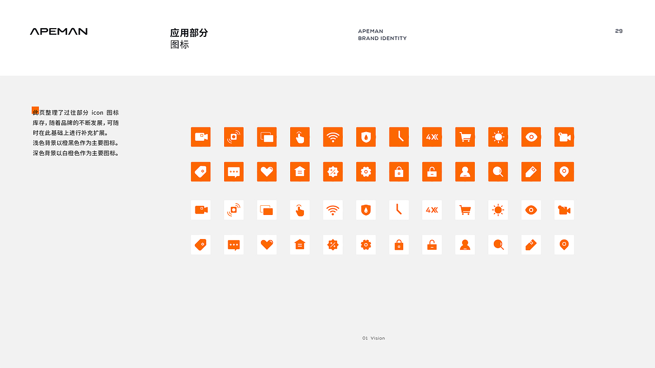Select the orange-tile house icon
655x368 pixels.
tap(300, 172)
